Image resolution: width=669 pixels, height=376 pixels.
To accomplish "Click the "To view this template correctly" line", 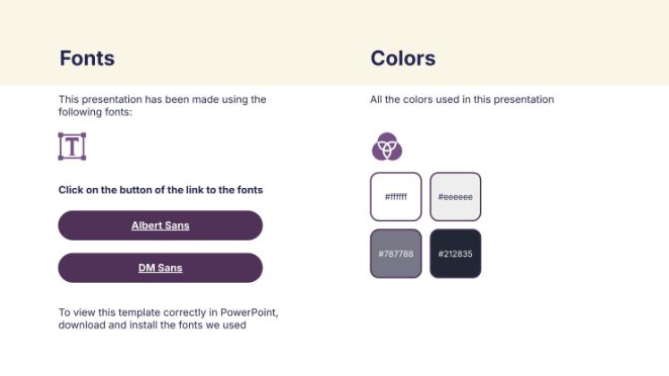I will point(168,312).
